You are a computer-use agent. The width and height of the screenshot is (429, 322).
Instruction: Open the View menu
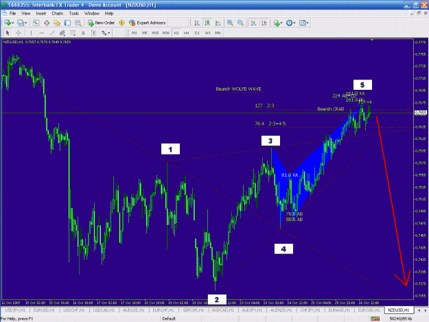(25, 14)
